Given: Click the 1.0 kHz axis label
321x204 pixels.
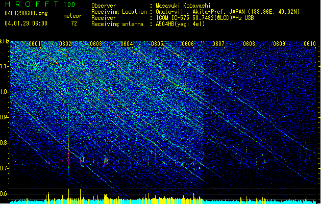Looking at the screenshot, I should (x=5, y=92).
